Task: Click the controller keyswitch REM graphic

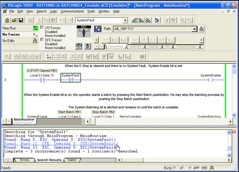Action: click(84, 32)
